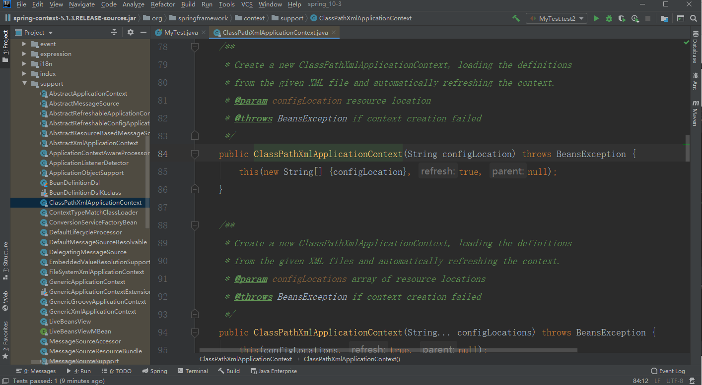
Task: Open the Spring tool window
Action: click(154, 371)
